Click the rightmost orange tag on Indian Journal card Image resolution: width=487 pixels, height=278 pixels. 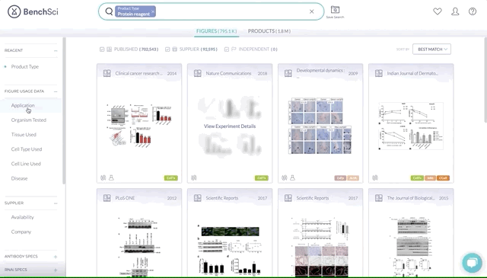[x=443, y=178]
